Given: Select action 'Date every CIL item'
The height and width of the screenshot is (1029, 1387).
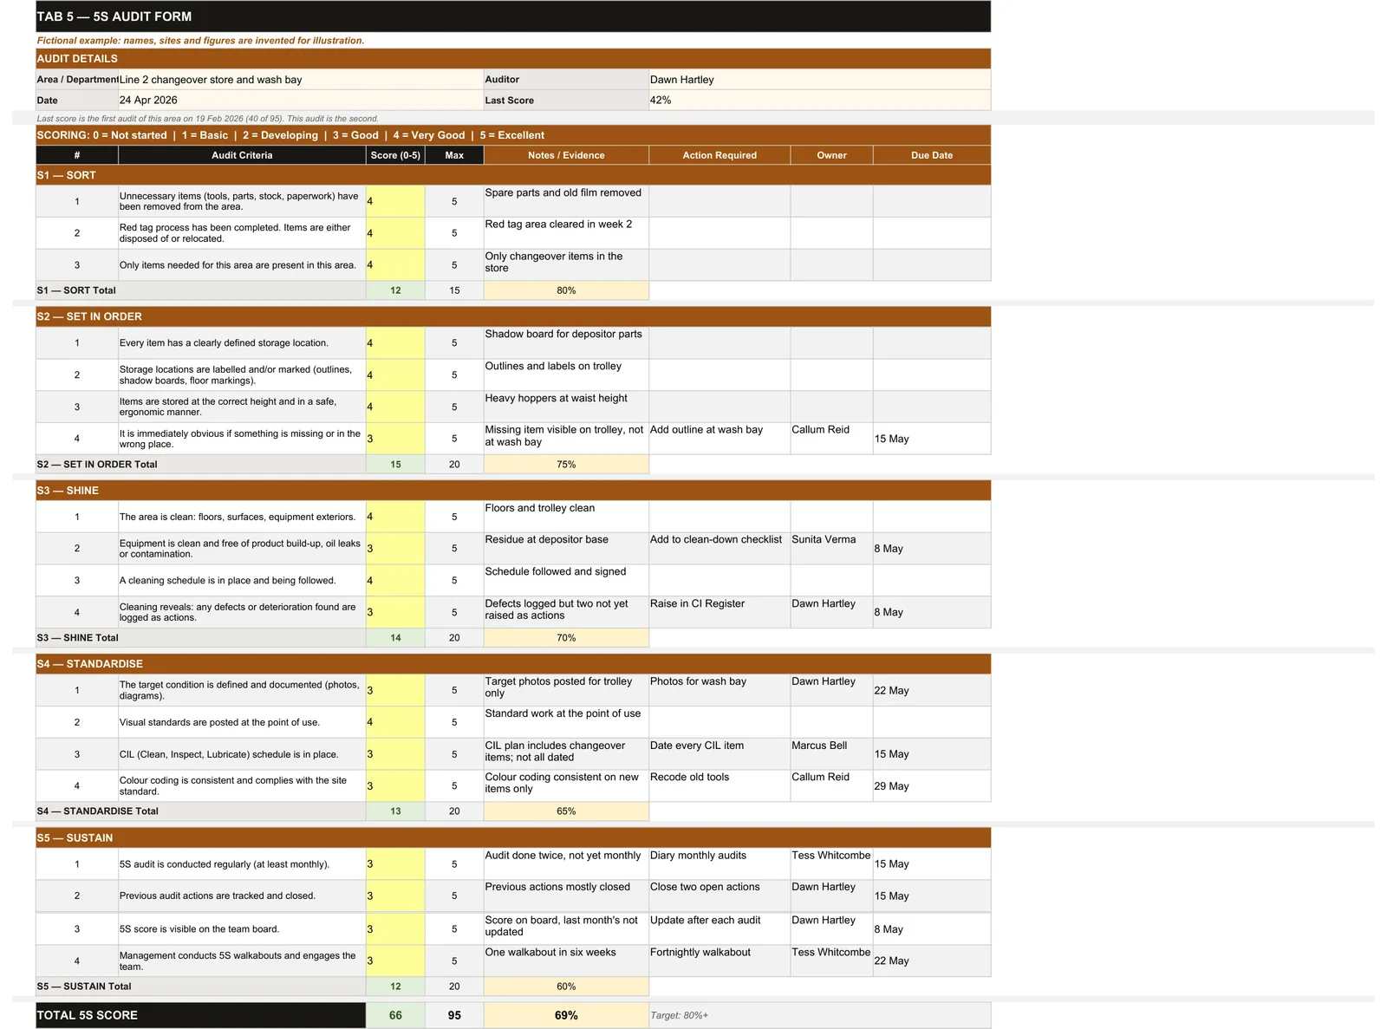Looking at the screenshot, I should point(720,754).
